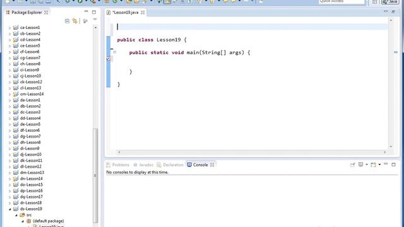404x227 pixels.
Task: Select the da-Lesson1 project
Action: tap(30, 100)
